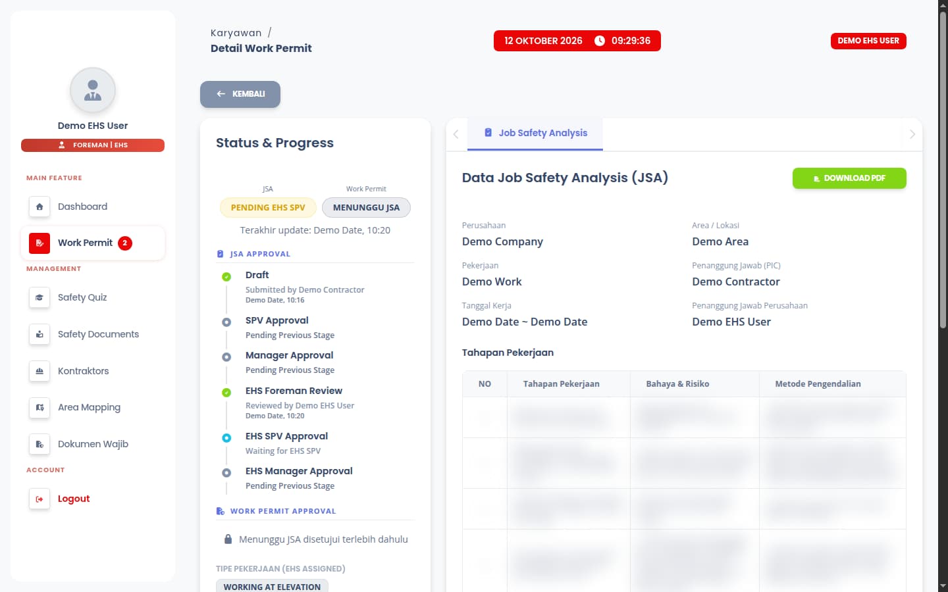
Task: Click the clock icon beside the time
Action: [600, 41]
